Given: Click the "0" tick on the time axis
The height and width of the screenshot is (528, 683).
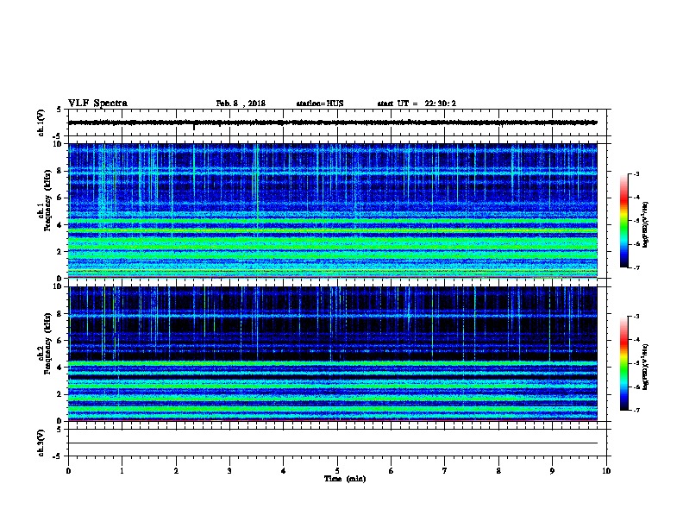Looking at the screenshot, I should pyautogui.click(x=68, y=471).
